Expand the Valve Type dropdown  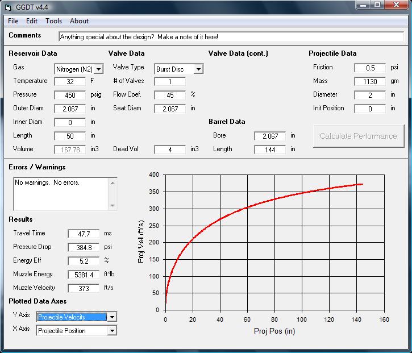pos(198,69)
